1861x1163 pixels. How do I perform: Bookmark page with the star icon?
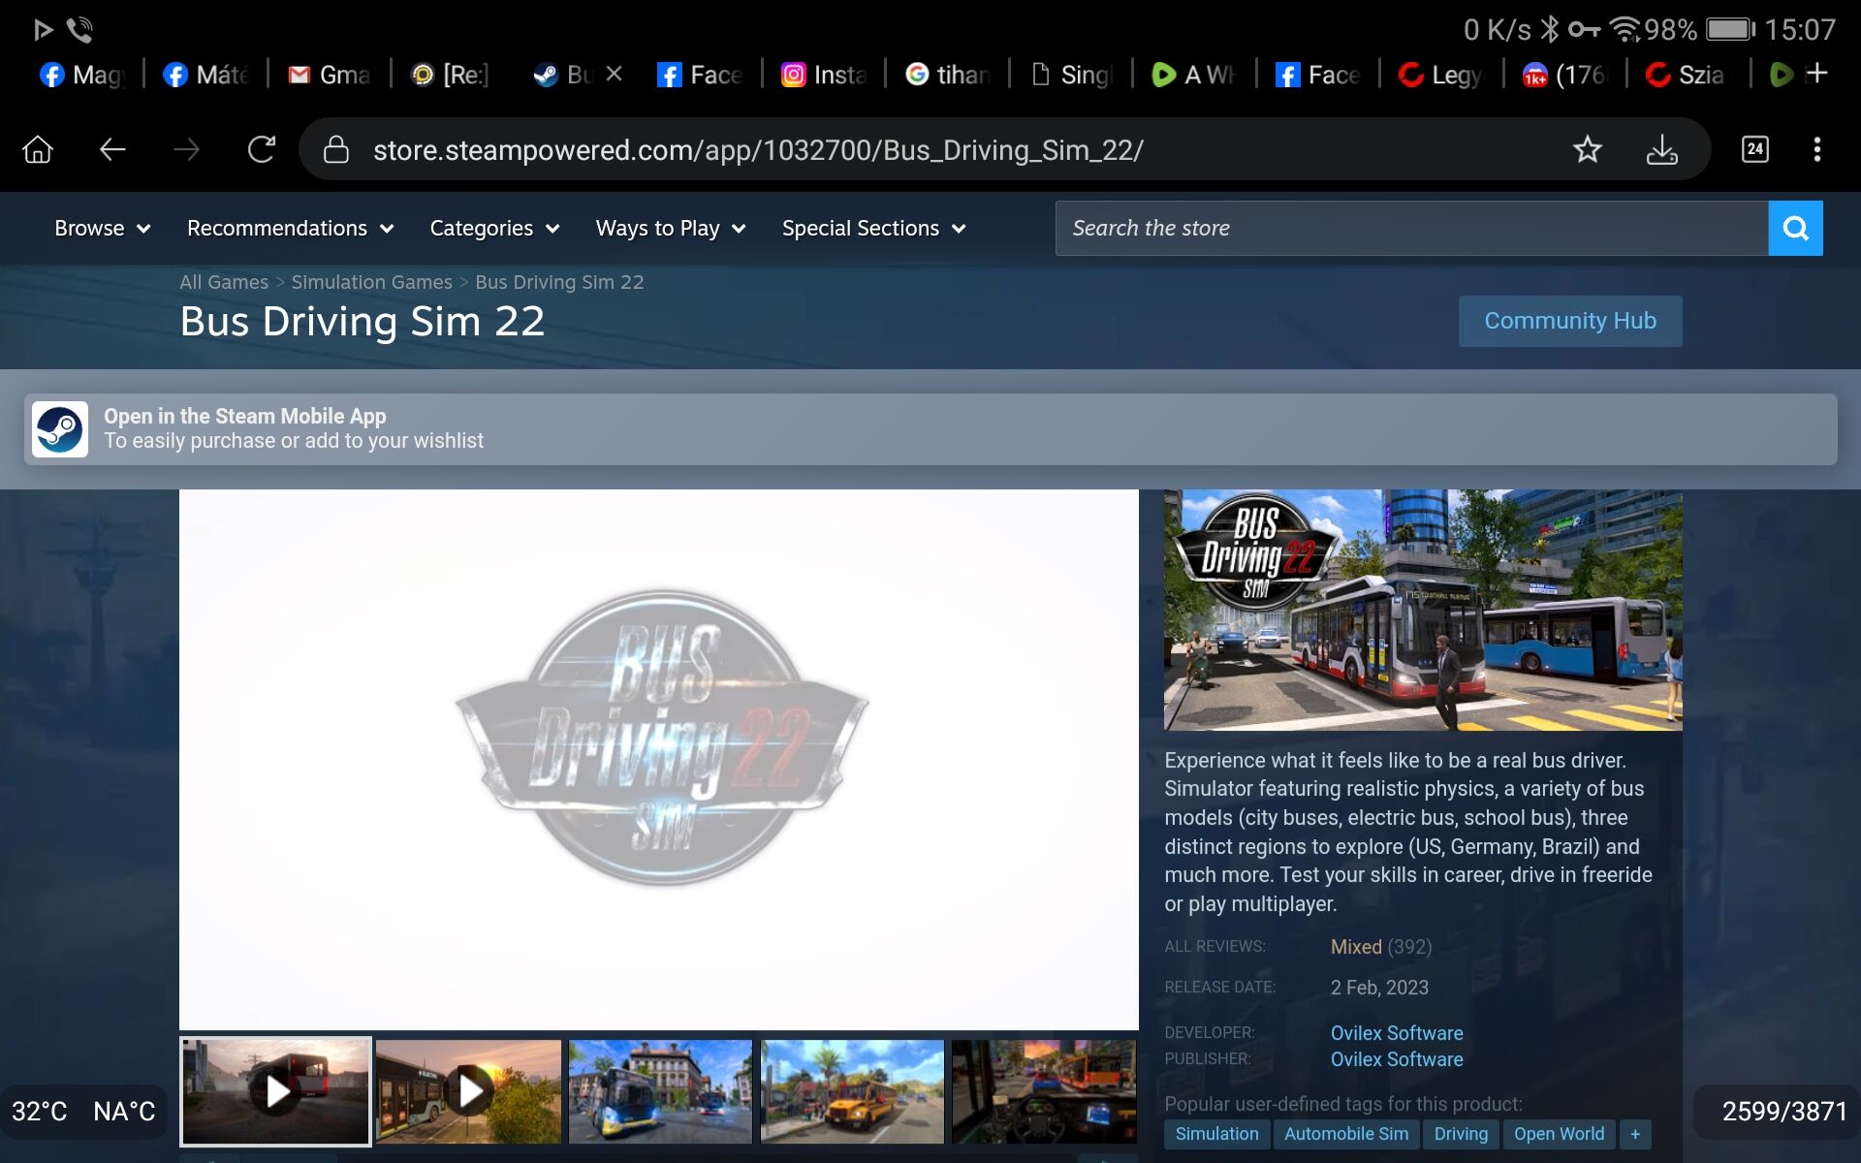1587,149
